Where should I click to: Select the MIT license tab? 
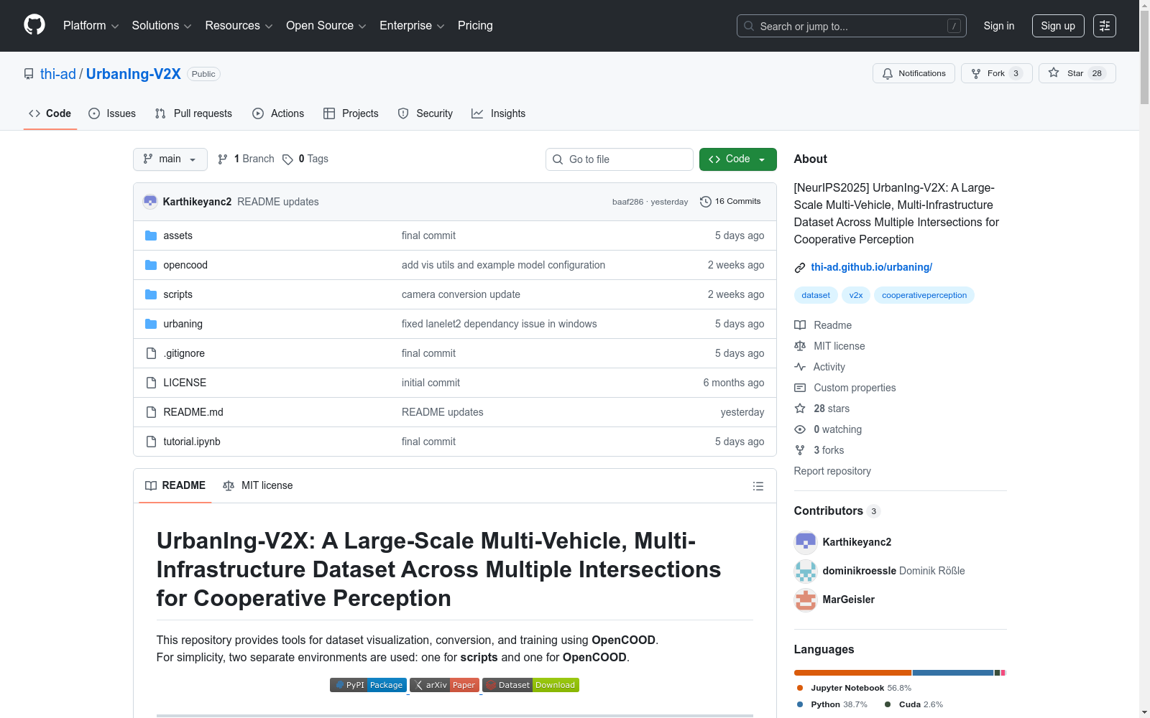coord(258,486)
